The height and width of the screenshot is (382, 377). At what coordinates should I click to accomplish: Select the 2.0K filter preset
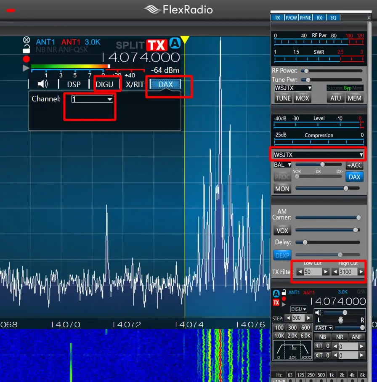292,336
